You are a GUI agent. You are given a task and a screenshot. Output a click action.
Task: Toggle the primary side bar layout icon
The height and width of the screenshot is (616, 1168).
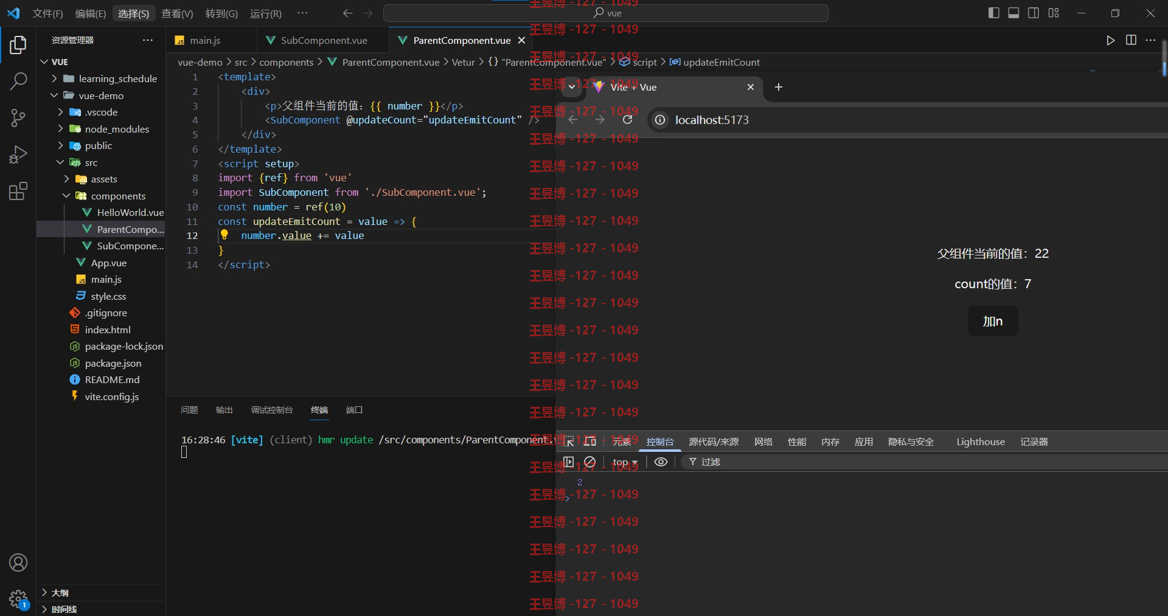point(994,13)
